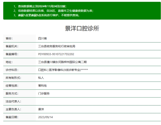Click the 法定代表人 label

(13, 101)
